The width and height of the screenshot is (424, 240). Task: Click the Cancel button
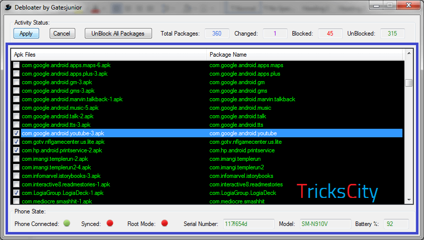[x=62, y=34]
